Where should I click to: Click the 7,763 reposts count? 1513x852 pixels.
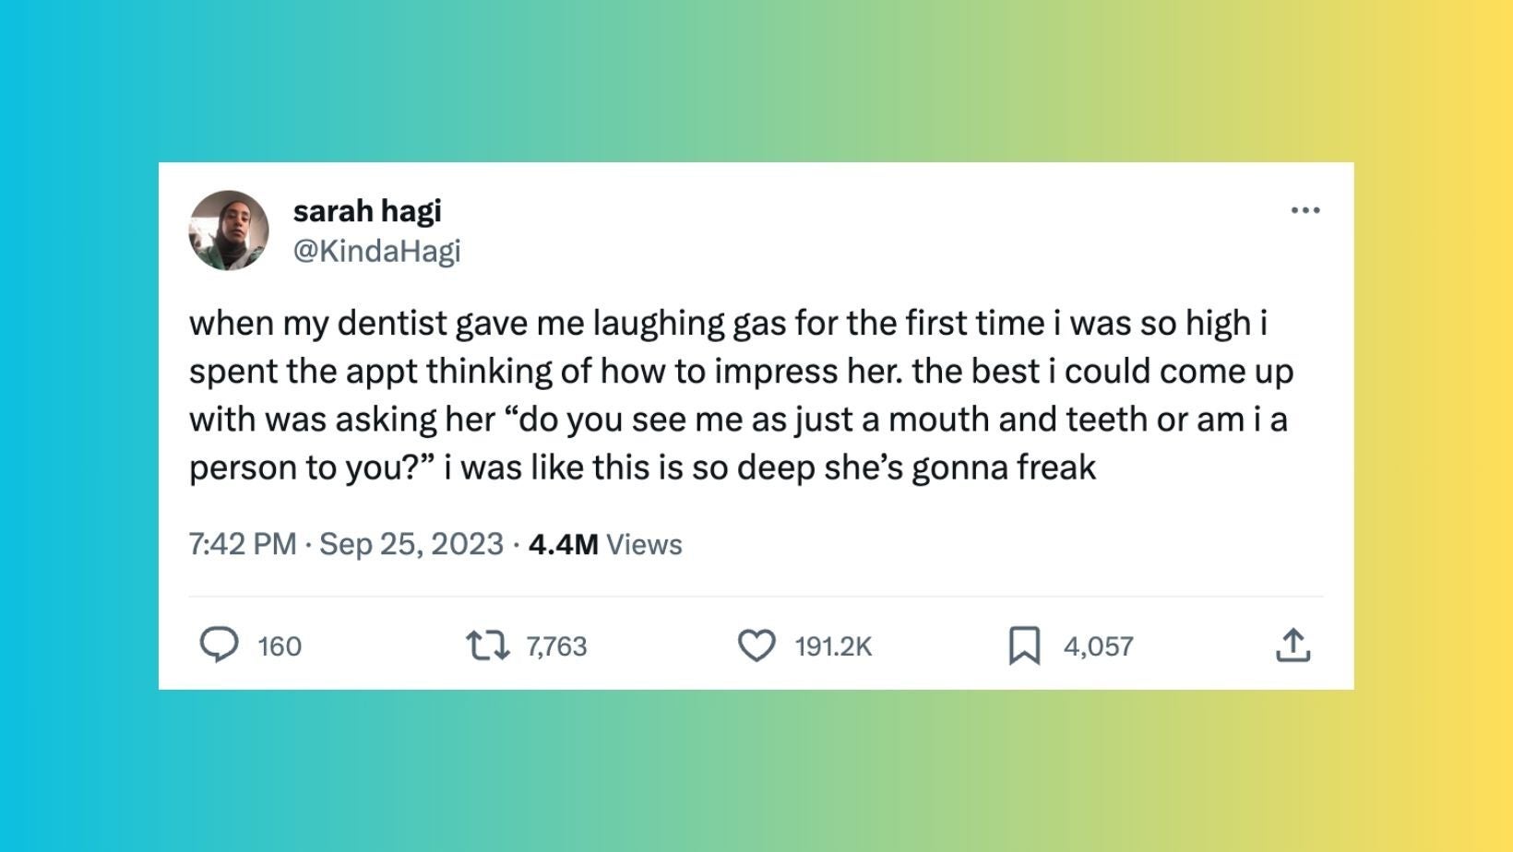(556, 646)
